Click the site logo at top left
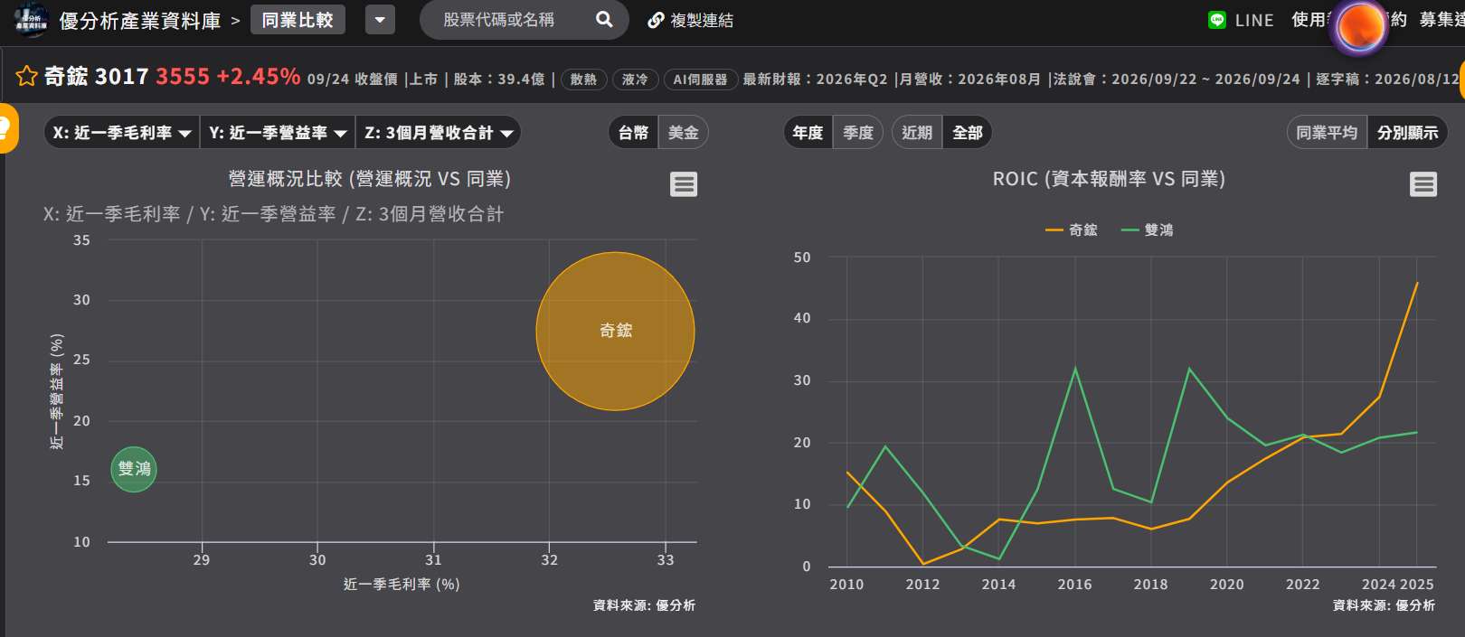Image resolution: width=1465 pixels, height=637 pixels. pyautogui.click(x=31, y=20)
